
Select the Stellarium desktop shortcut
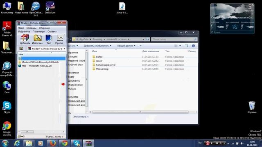[50, 8]
